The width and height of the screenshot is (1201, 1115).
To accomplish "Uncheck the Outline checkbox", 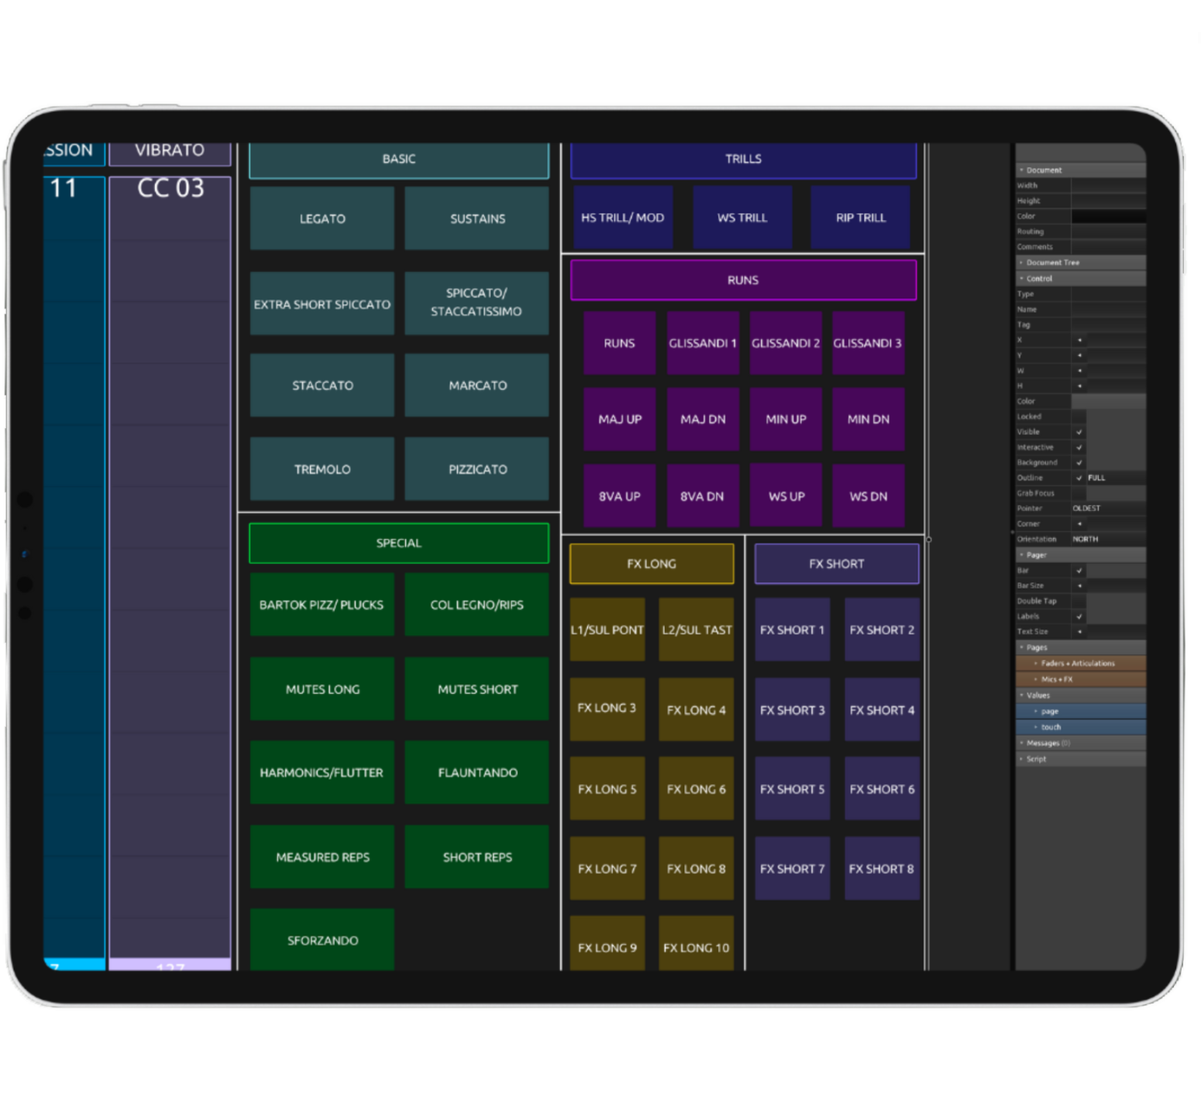I will (1079, 478).
